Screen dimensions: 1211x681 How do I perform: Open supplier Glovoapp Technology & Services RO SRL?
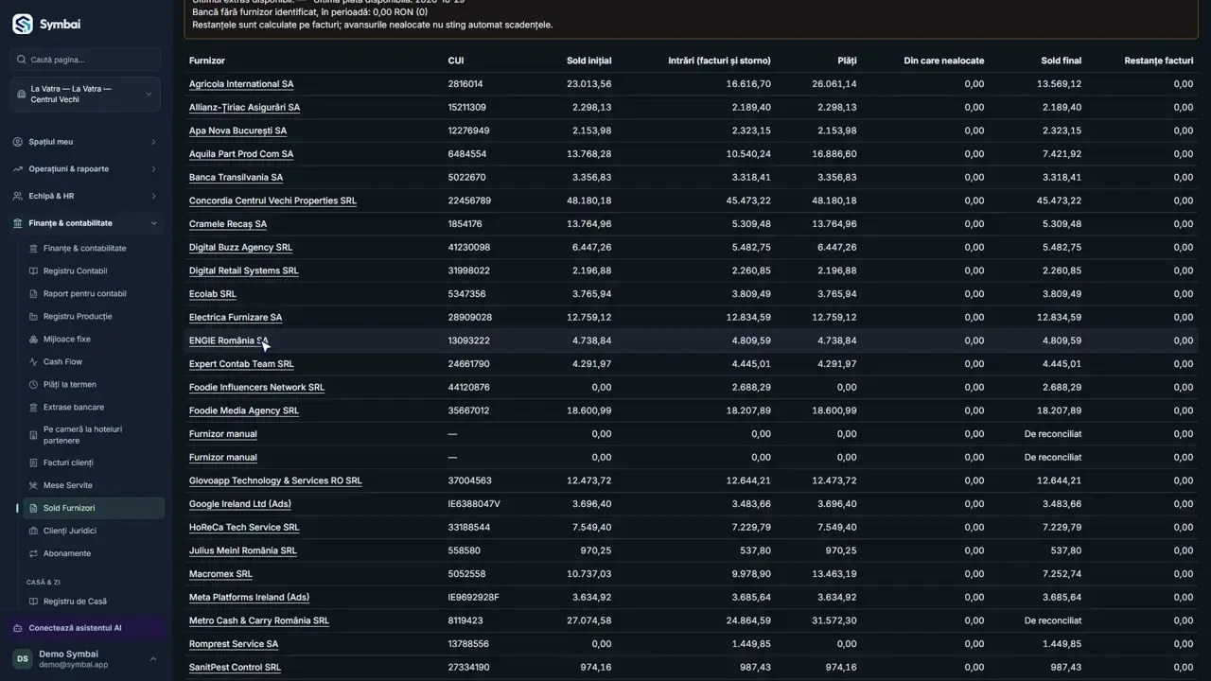[x=275, y=480]
